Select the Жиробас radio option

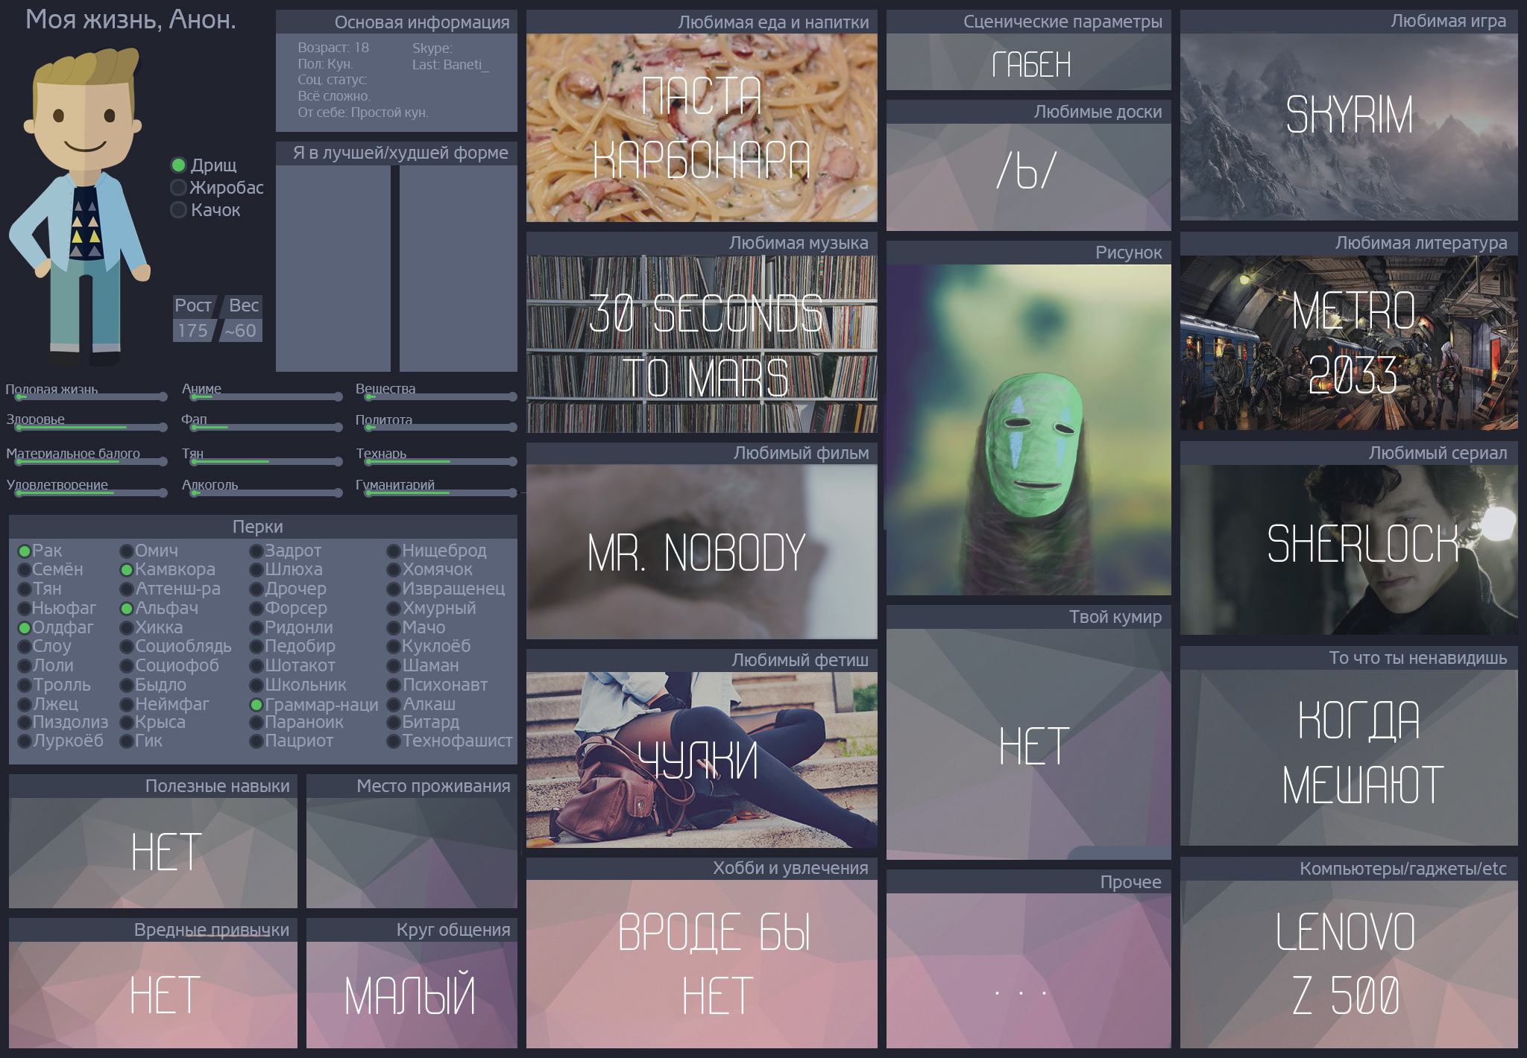point(178,188)
